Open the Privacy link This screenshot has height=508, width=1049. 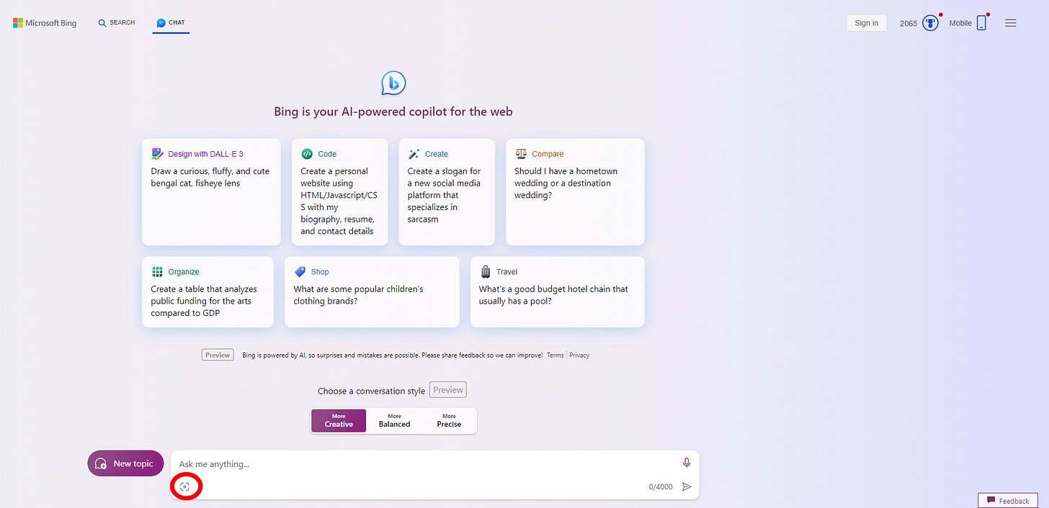point(579,355)
